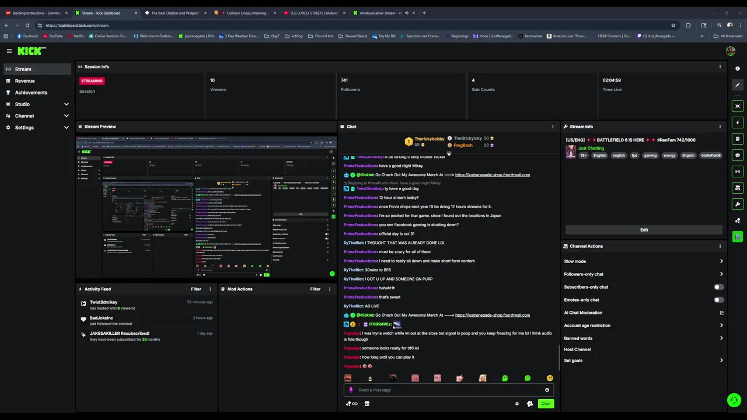Click the stream preview thumbnail
Viewport: 747px width, 420px height.
[206, 206]
